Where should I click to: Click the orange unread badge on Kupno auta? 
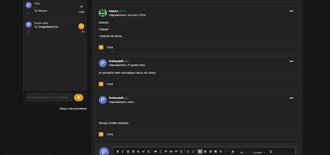tap(81, 26)
